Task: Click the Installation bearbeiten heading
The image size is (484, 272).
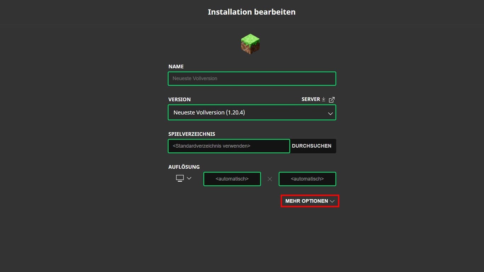Action: click(252, 12)
